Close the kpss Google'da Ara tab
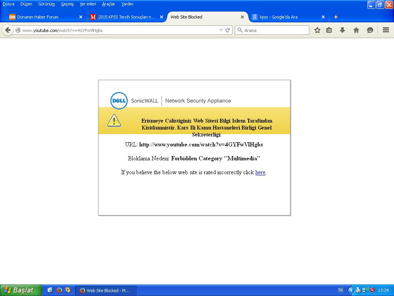 (x=323, y=17)
